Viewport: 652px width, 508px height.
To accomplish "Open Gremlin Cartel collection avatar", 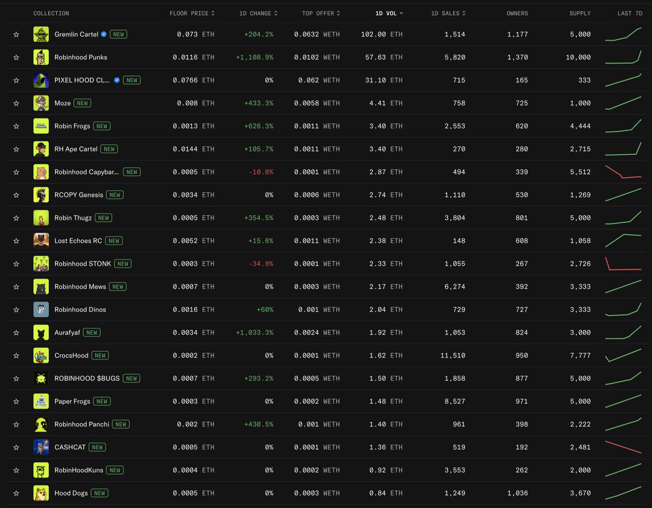I will pyautogui.click(x=41, y=34).
